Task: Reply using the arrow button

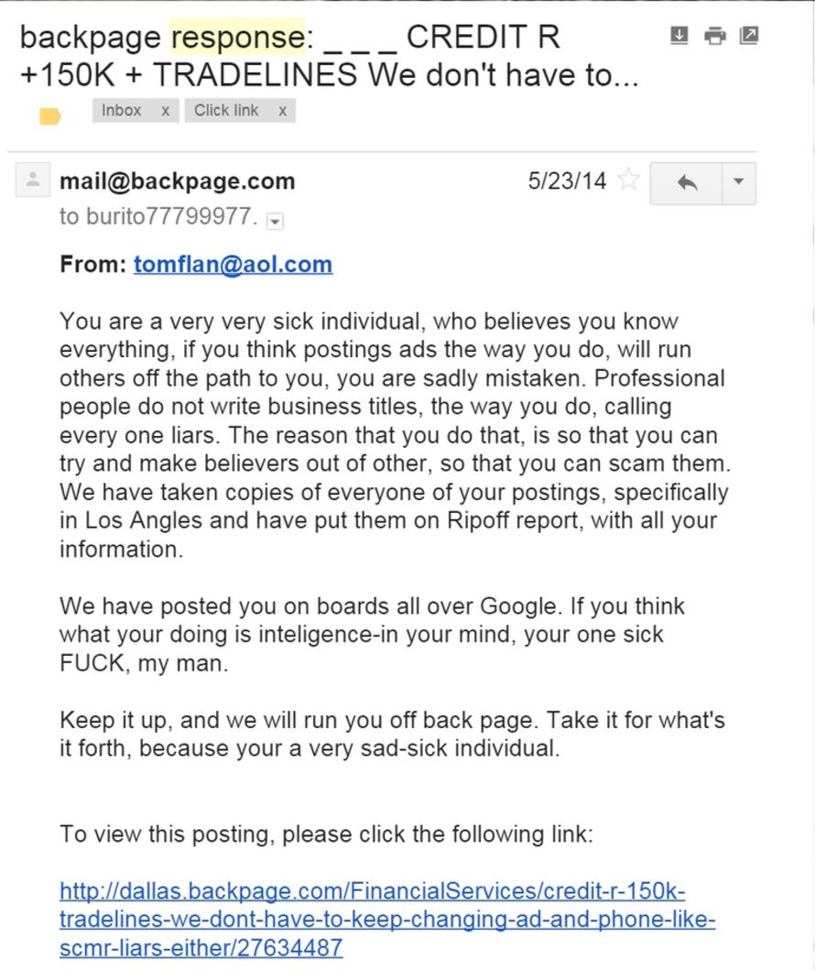Action: (x=687, y=182)
